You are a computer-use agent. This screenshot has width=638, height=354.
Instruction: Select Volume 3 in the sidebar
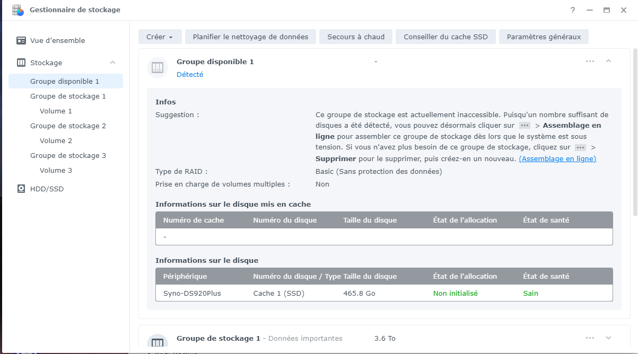click(x=56, y=171)
